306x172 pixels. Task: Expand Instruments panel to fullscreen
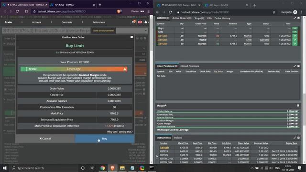295,138
